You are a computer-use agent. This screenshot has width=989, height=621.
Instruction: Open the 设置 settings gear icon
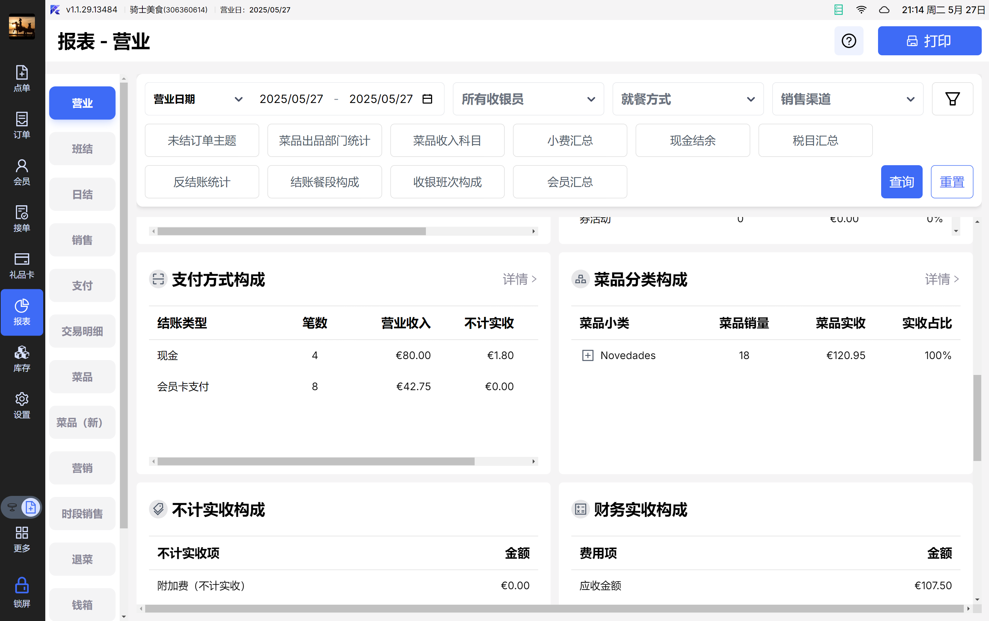click(22, 405)
